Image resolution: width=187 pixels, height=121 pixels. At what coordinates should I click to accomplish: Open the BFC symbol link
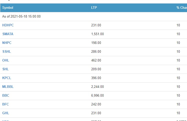pyautogui.click(x=5, y=104)
